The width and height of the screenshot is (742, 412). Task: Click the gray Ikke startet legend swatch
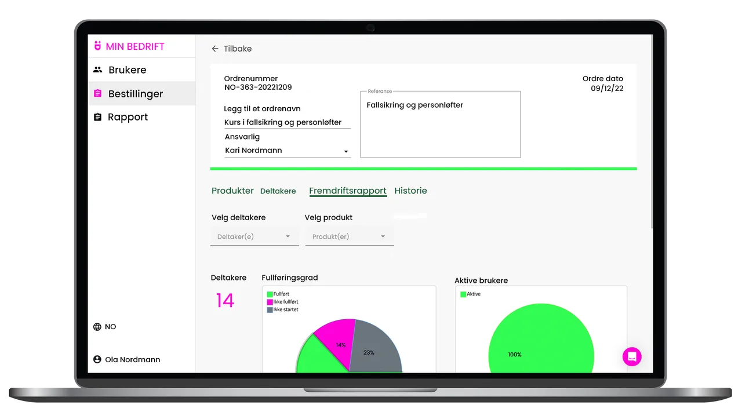[270, 310]
